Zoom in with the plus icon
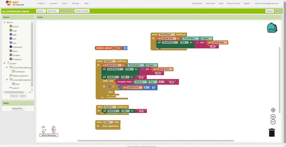This screenshot has height=147, width=286. [273, 117]
